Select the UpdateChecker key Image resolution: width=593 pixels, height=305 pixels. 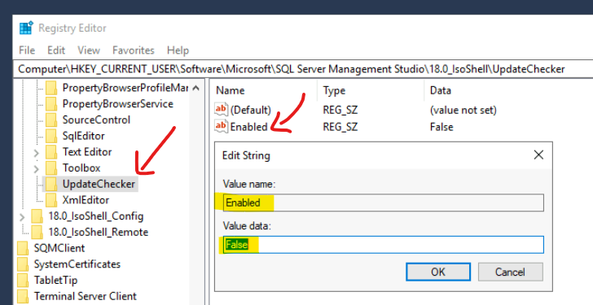click(99, 184)
